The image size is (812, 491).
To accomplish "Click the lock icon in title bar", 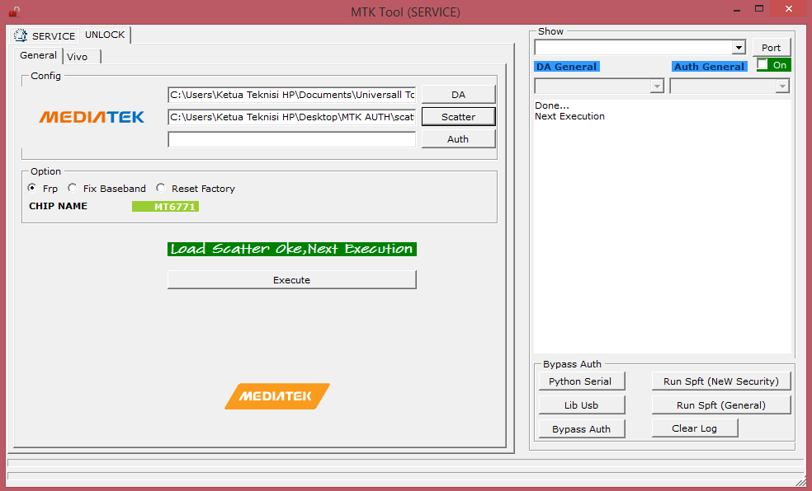I will point(15,12).
